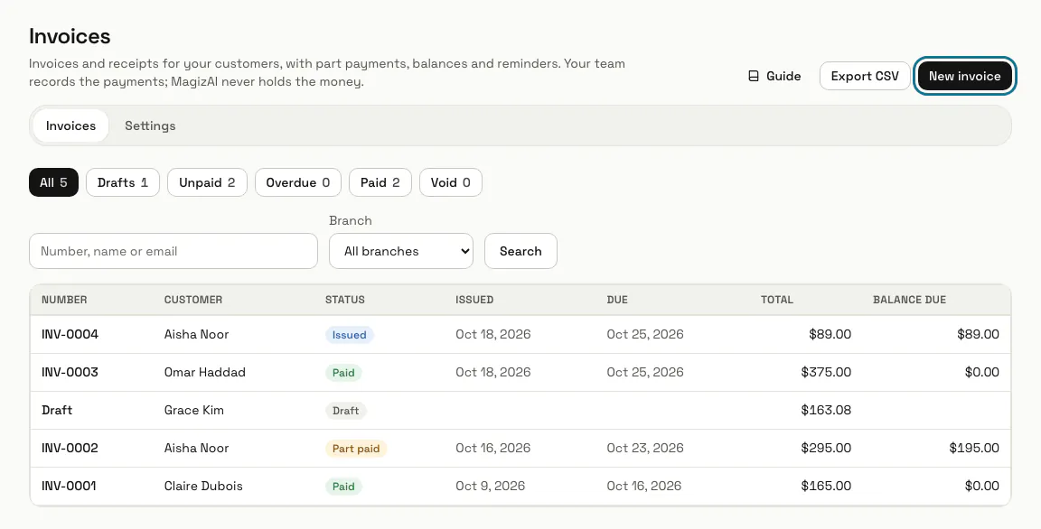The height and width of the screenshot is (529, 1041).
Task: Click customer Claire Dubois
Action: 203,486
